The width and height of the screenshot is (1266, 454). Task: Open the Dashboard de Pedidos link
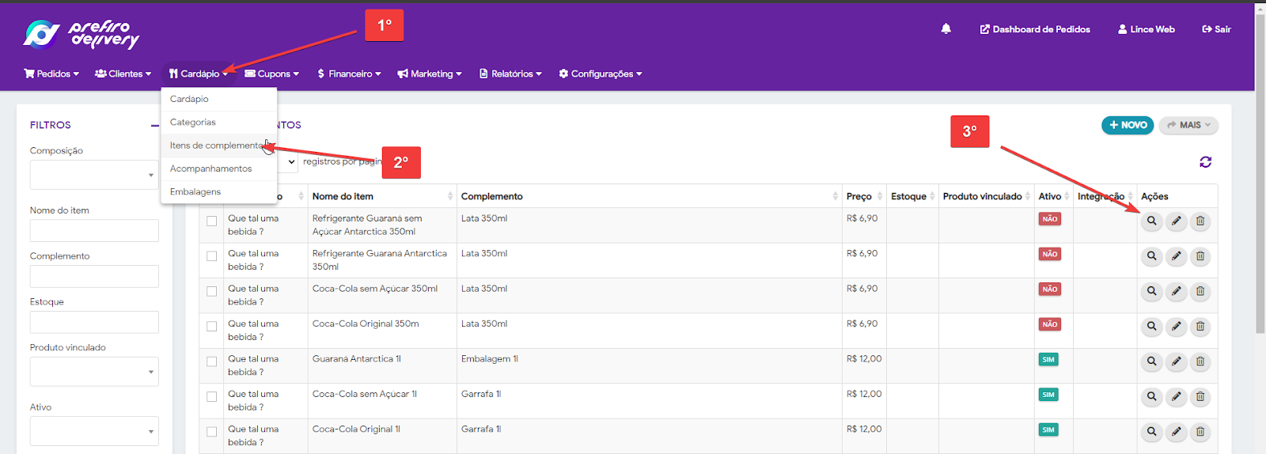(x=1035, y=29)
